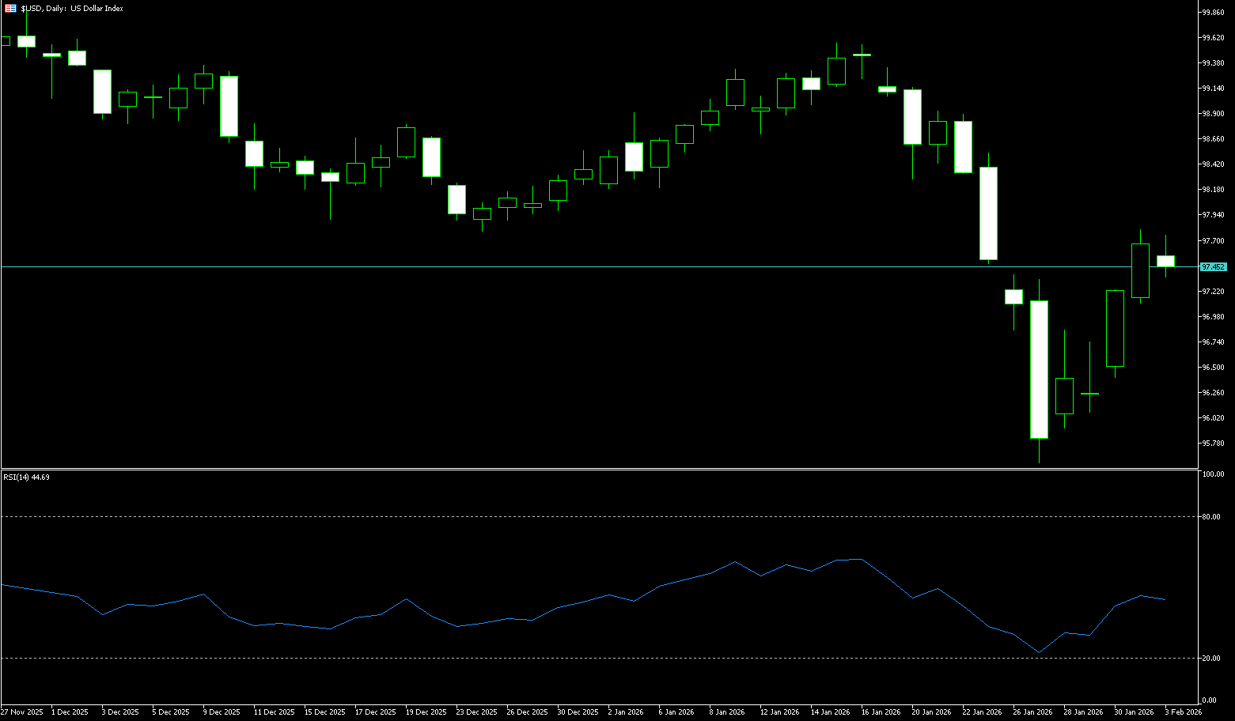Screen dimensions: 1235x721
Task: Click the 2 Jan 2026 date label
Action: tap(626, 712)
